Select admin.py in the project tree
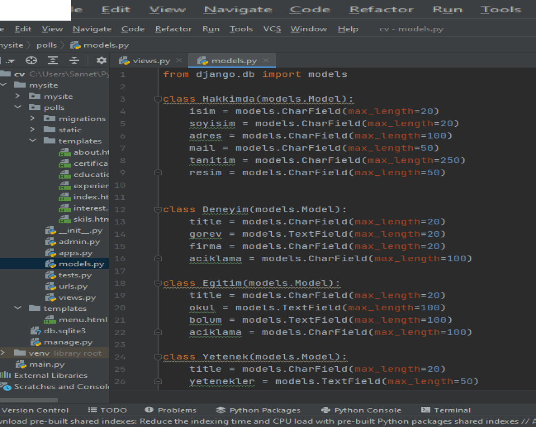Image resolution: width=536 pixels, height=427 pixels. (79, 242)
